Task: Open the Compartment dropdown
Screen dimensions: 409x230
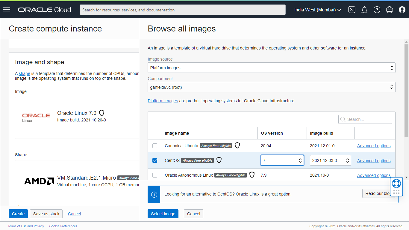Action: coord(272,87)
